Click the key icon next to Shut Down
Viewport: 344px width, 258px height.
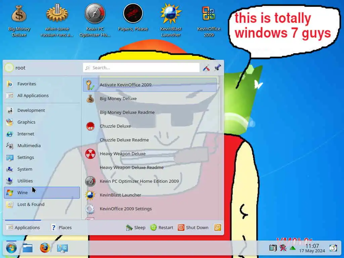tap(218, 227)
